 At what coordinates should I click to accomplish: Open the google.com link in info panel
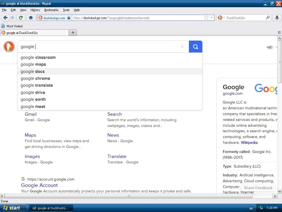click(232, 93)
